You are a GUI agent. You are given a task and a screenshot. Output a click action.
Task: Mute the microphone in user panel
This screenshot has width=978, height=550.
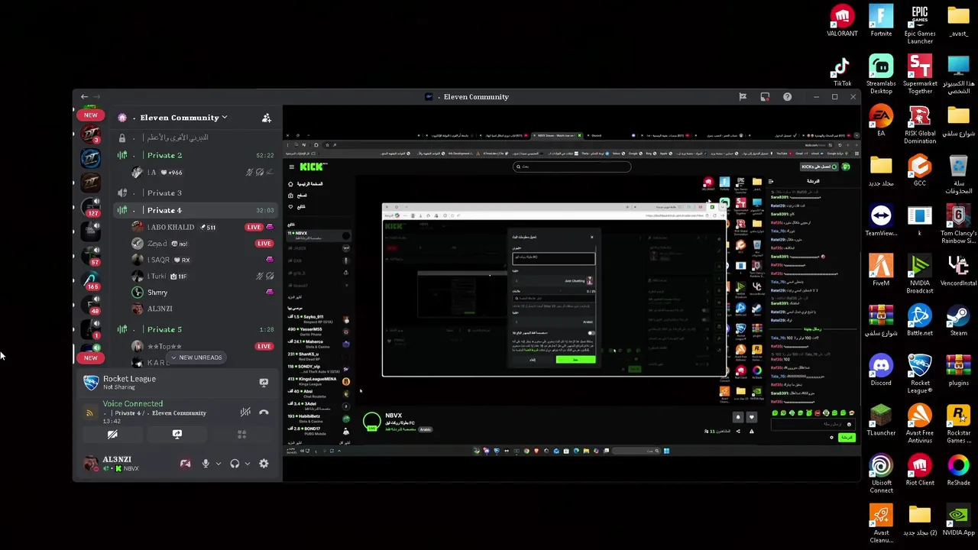pyautogui.click(x=205, y=464)
